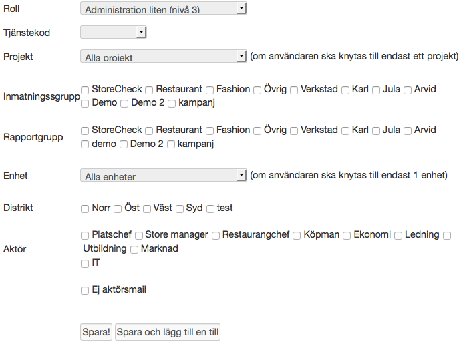Tick Demo 2 in Rapportgrupp
This screenshot has width=465, height=348.
[124, 144]
